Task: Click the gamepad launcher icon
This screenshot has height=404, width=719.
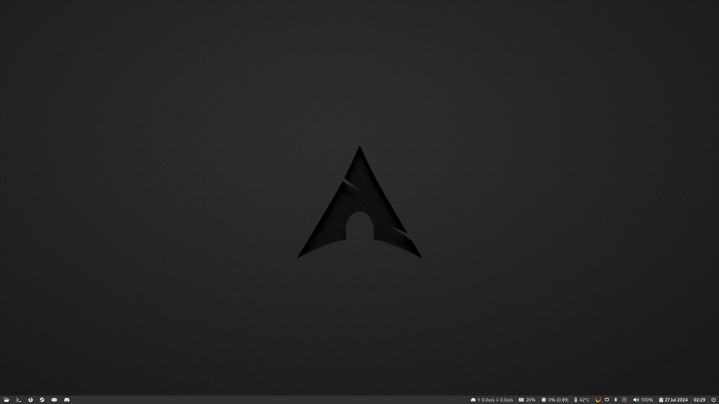Action: coord(54,400)
